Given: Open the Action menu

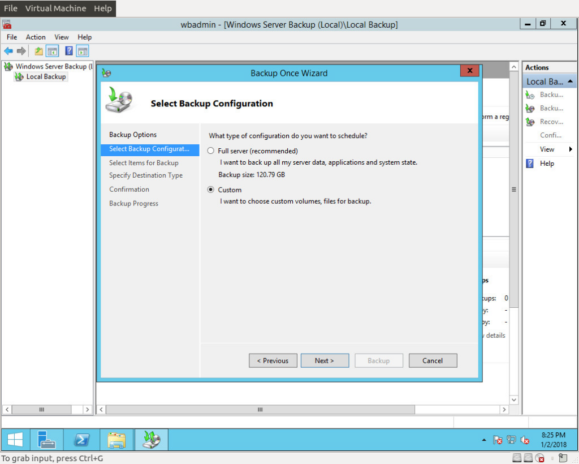Looking at the screenshot, I should tap(36, 37).
